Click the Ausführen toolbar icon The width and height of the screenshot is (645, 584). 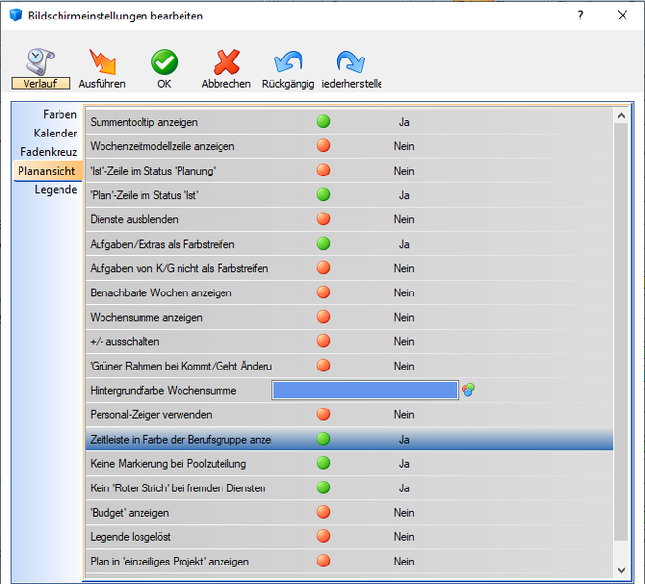(101, 62)
